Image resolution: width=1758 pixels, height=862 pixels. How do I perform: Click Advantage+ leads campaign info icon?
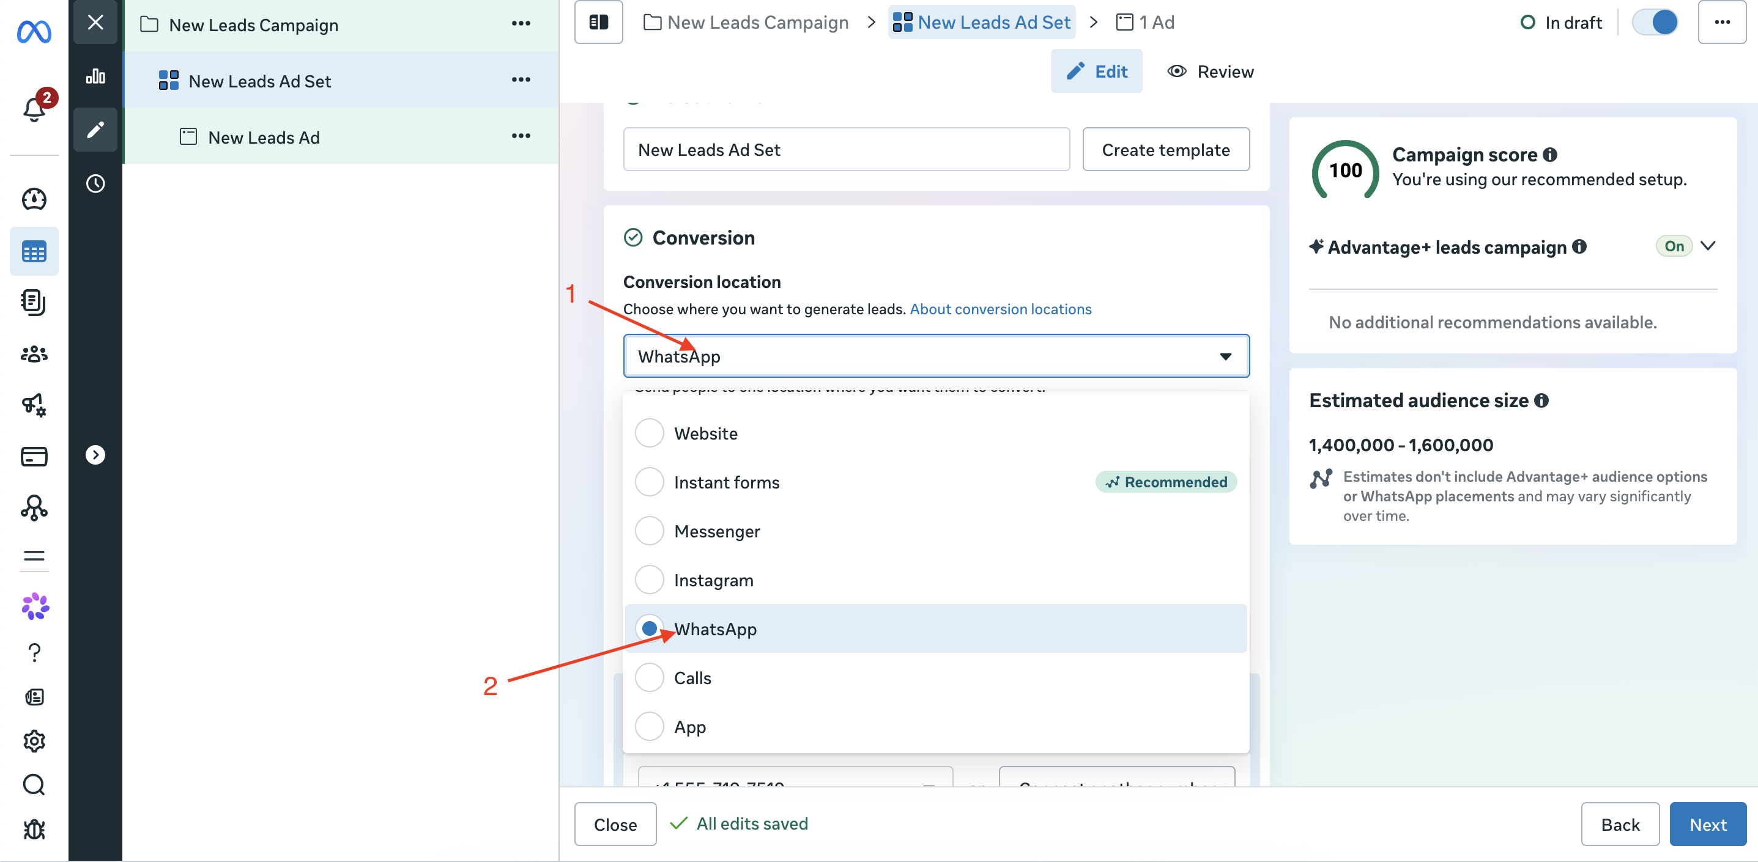(x=1579, y=246)
